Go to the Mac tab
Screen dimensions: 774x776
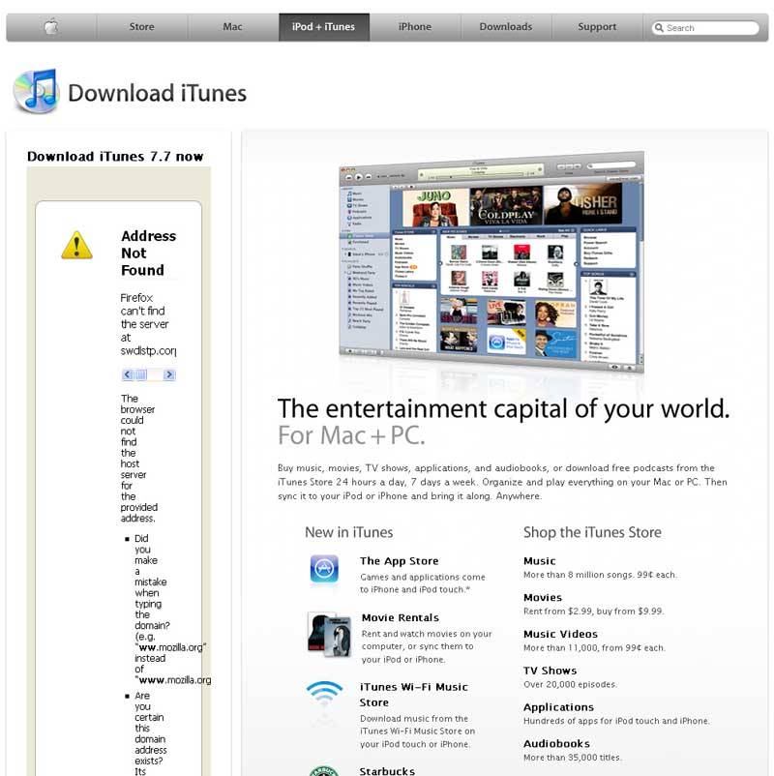coord(232,27)
